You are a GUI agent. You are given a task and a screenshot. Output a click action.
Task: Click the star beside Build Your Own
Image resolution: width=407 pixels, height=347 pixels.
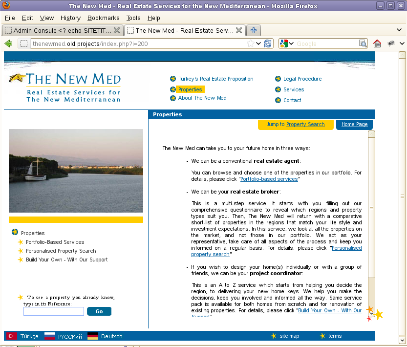[x=21, y=260]
